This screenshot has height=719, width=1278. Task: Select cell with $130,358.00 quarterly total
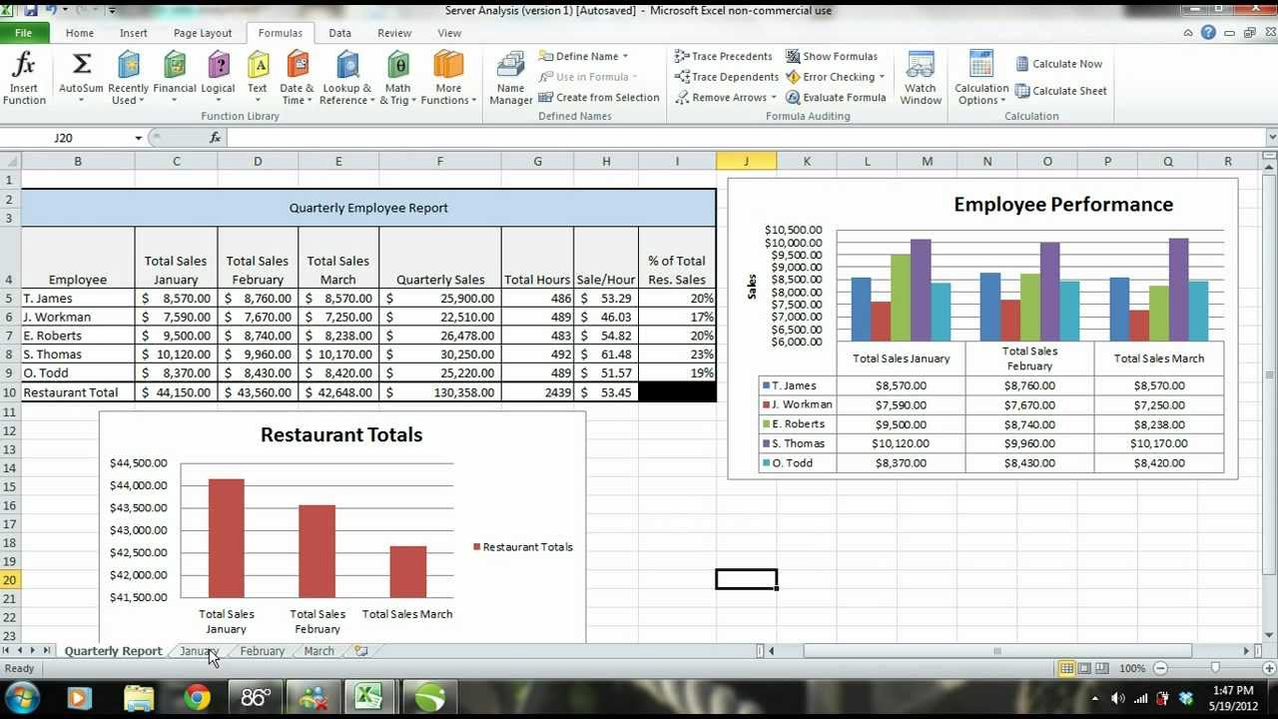(439, 392)
